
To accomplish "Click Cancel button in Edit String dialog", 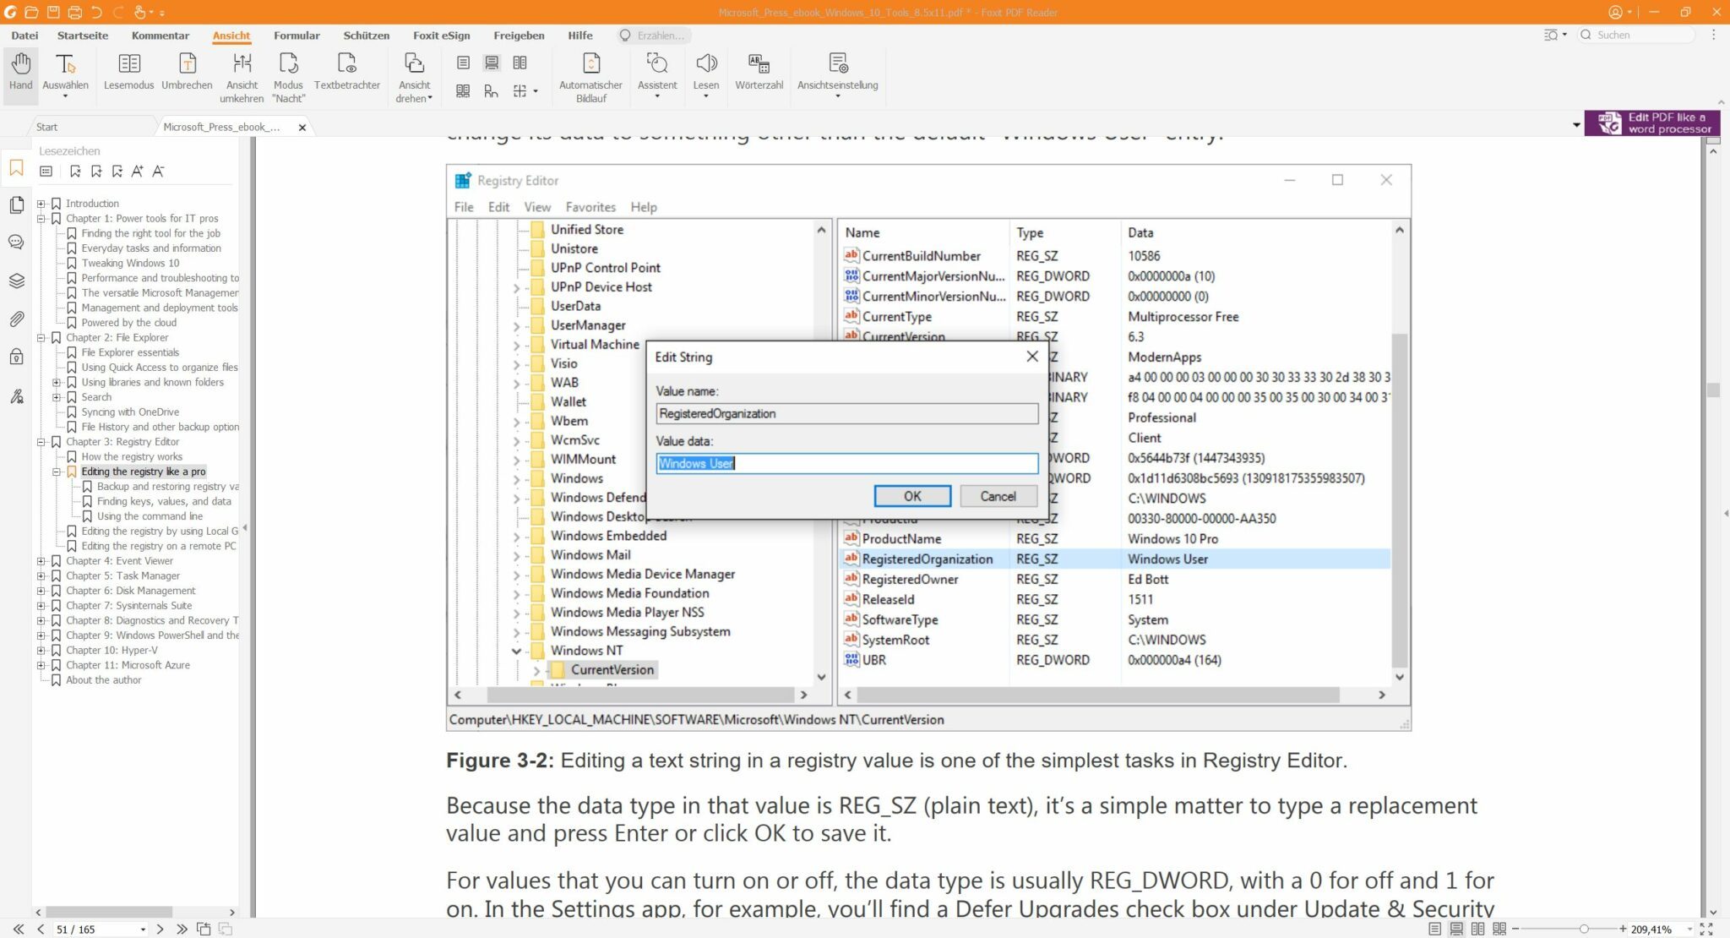I will point(996,495).
